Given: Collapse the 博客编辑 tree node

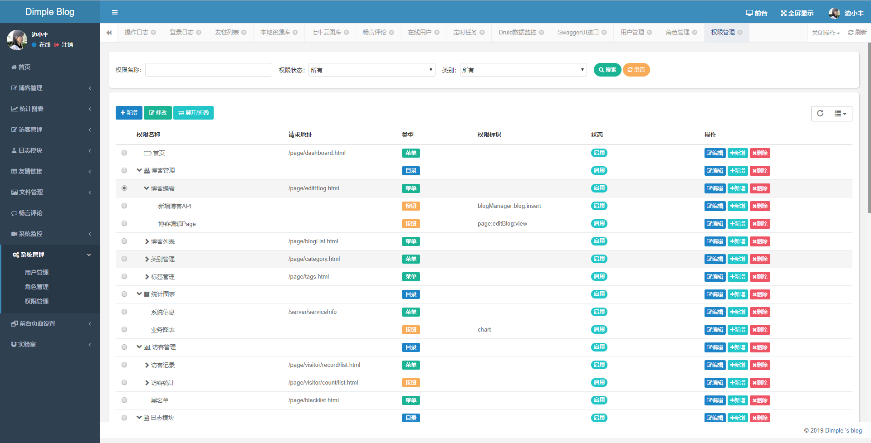Looking at the screenshot, I should pyautogui.click(x=147, y=188).
